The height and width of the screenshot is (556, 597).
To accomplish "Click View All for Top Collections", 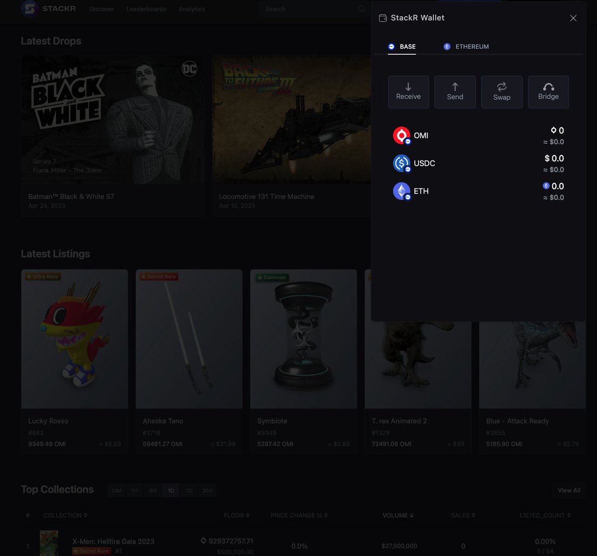I will coord(569,490).
